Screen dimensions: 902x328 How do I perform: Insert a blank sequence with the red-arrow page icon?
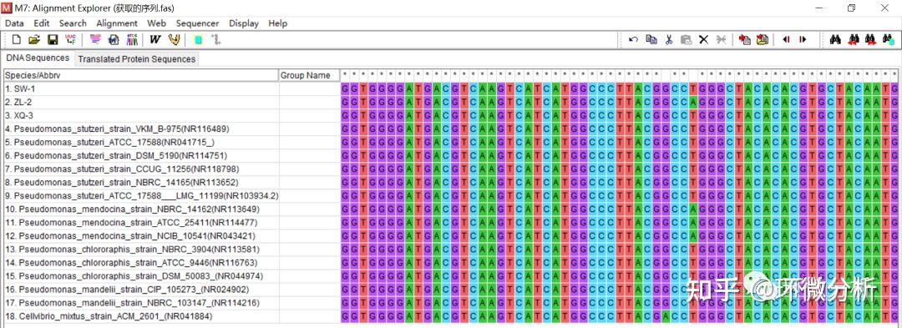pos(745,39)
